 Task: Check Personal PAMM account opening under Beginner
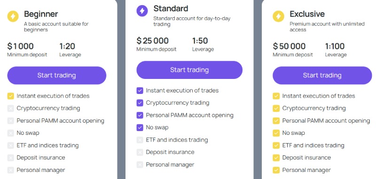pyautogui.click(x=10, y=121)
